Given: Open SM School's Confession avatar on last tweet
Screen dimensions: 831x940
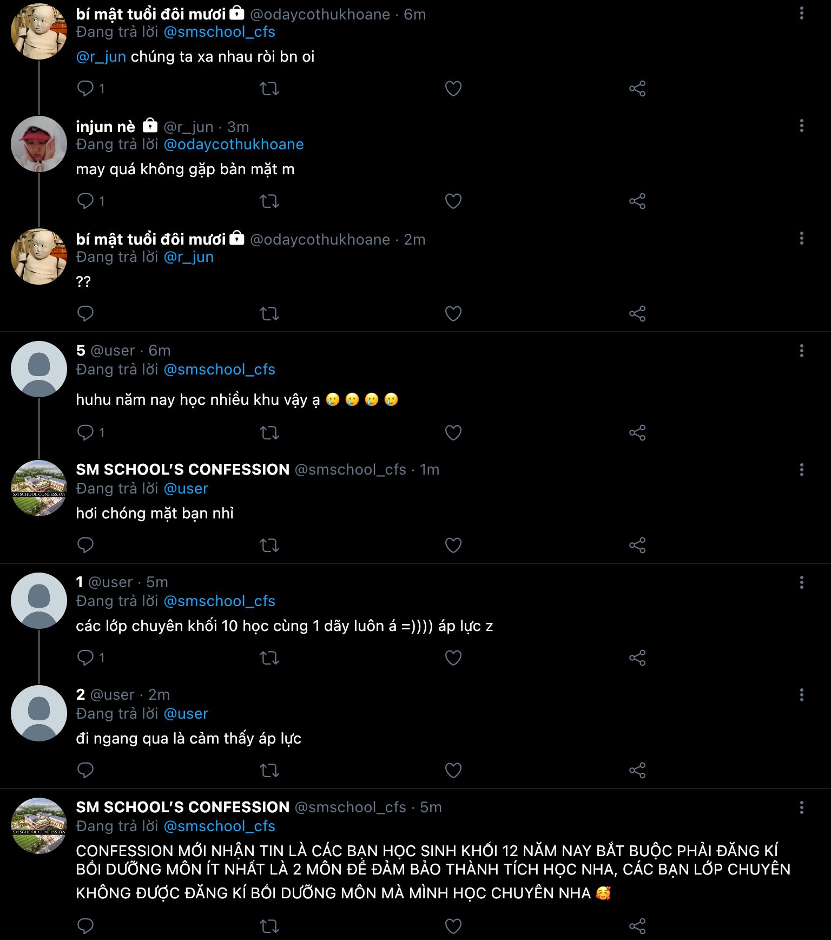Looking at the screenshot, I should 39,826.
